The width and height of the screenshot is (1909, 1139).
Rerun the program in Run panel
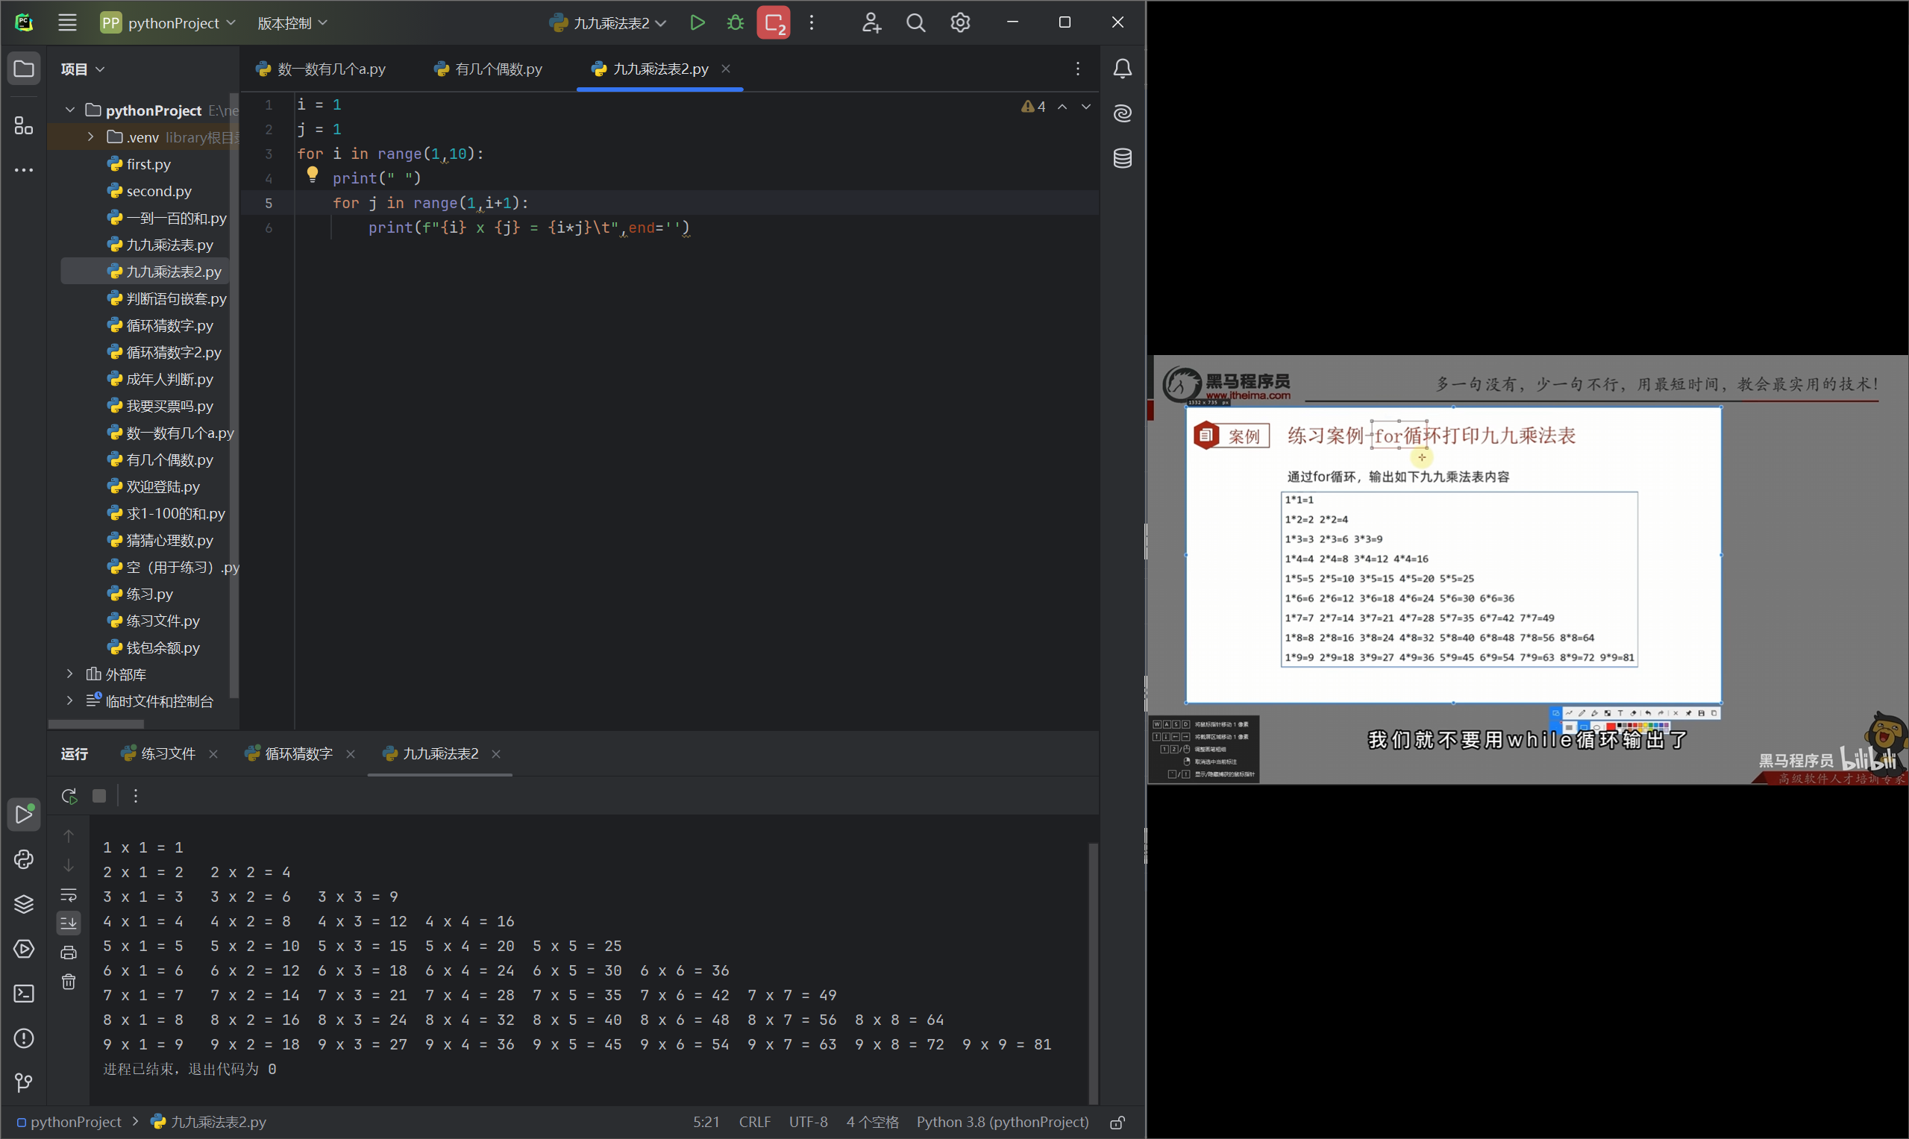point(69,796)
